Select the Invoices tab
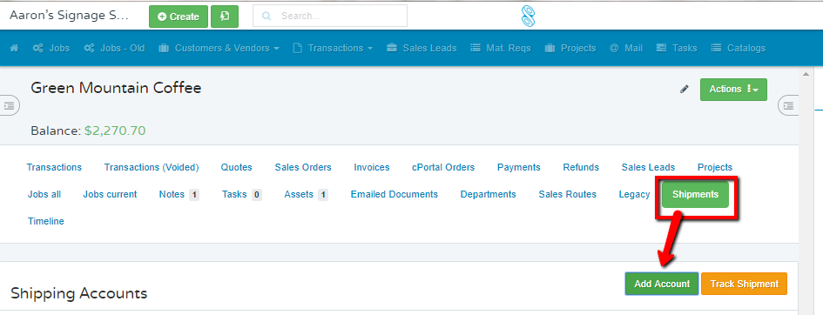This screenshot has height=315, width=823. coord(372,167)
